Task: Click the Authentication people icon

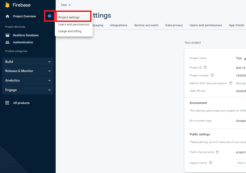Action: click(7, 42)
